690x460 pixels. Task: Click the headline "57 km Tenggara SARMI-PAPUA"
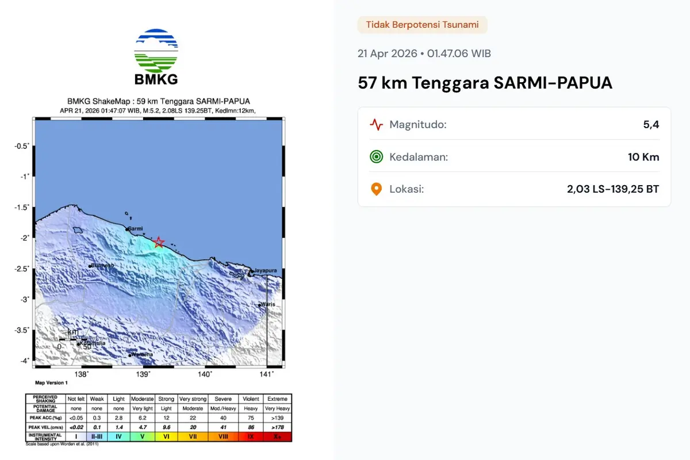pyautogui.click(x=485, y=83)
